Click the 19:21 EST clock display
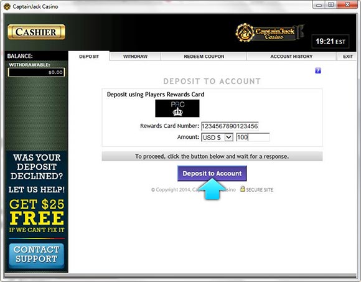Viewport: 361px width, 282px height. click(331, 42)
